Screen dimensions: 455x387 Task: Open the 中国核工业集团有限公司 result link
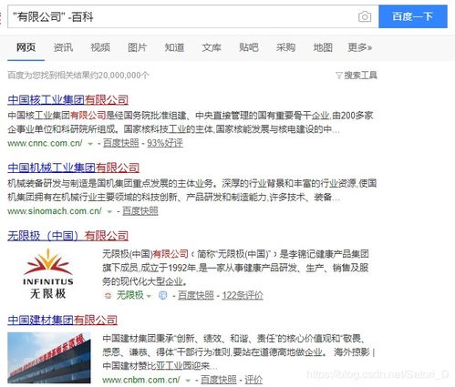(68, 99)
